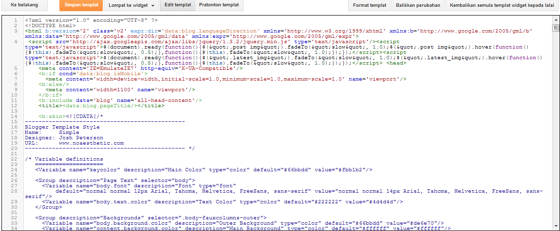Click the meta content='width=1100' line
This screenshot has width=560, height=231.
(120, 90)
